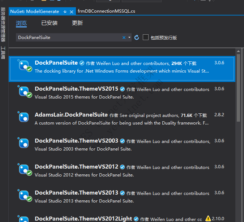Click the DockPanelSuite.ThemeVS2013 package icon
The height and width of the screenshot is (222, 244).
(25, 196)
